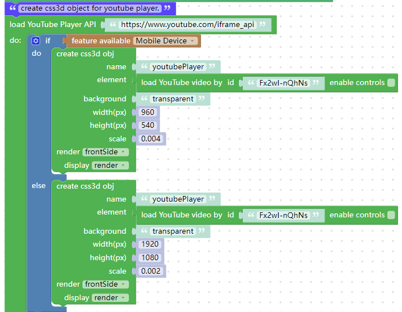Select the 'load YouTube Player API' block label

(x=53, y=25)
